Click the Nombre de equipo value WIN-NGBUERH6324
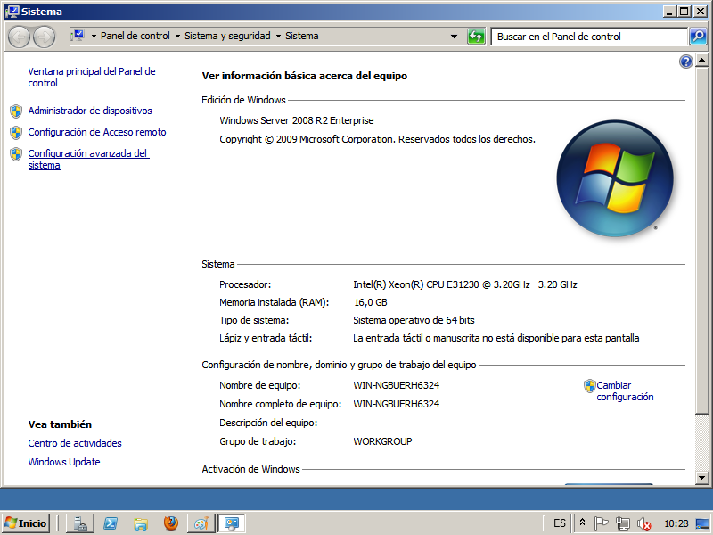The image size is (713, 535). point(396,385)
